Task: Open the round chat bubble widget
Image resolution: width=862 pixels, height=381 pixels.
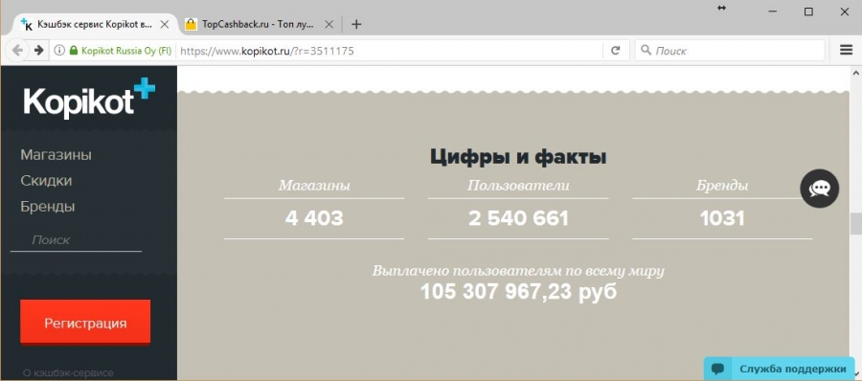Action: [819, 189]
